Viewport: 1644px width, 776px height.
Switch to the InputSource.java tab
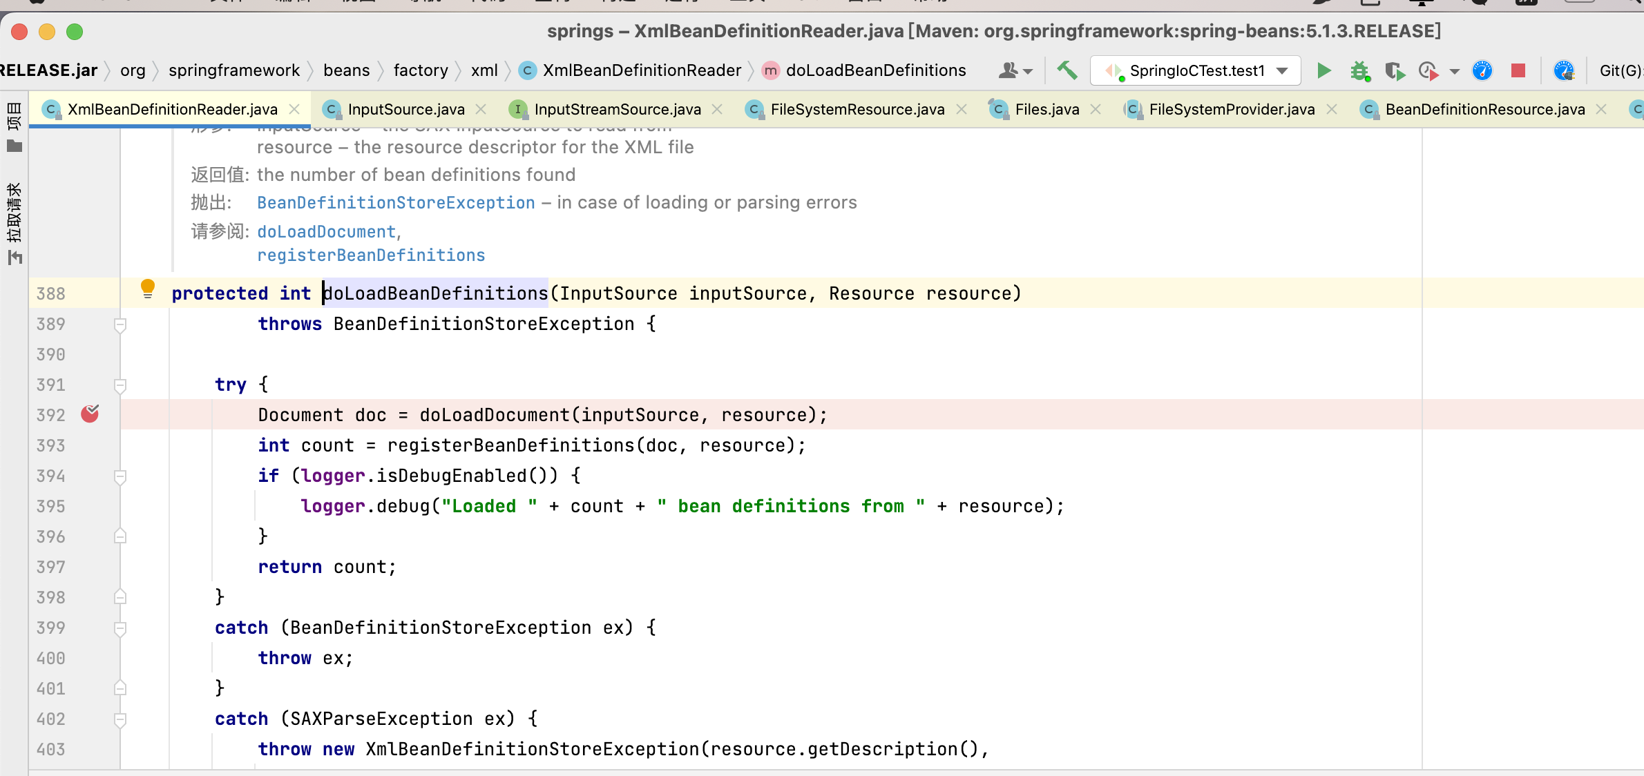pyautogui.click(x=406, y=109)
